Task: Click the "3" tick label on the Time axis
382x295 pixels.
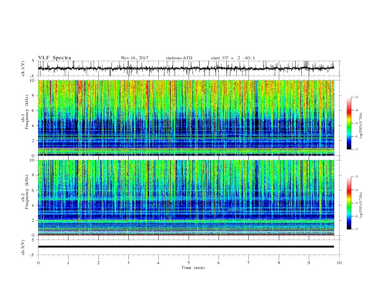Action: point(128,263)
